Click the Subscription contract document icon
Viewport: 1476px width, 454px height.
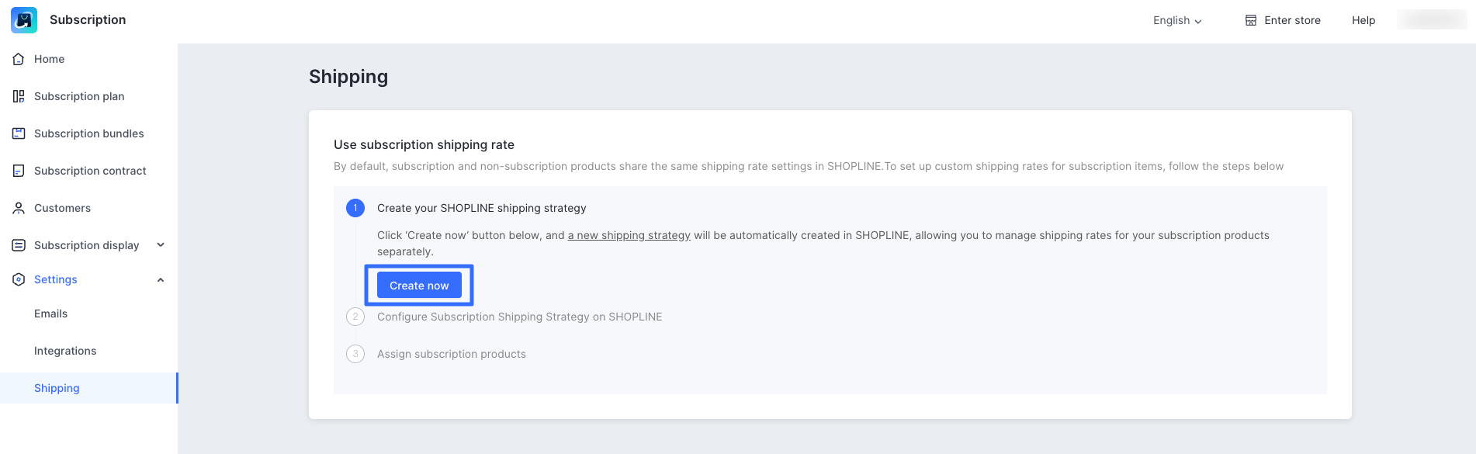pyautogui.click(x=19, y=171)
